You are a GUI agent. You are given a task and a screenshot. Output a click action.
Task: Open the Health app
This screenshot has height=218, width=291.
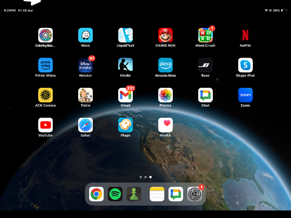166,125
